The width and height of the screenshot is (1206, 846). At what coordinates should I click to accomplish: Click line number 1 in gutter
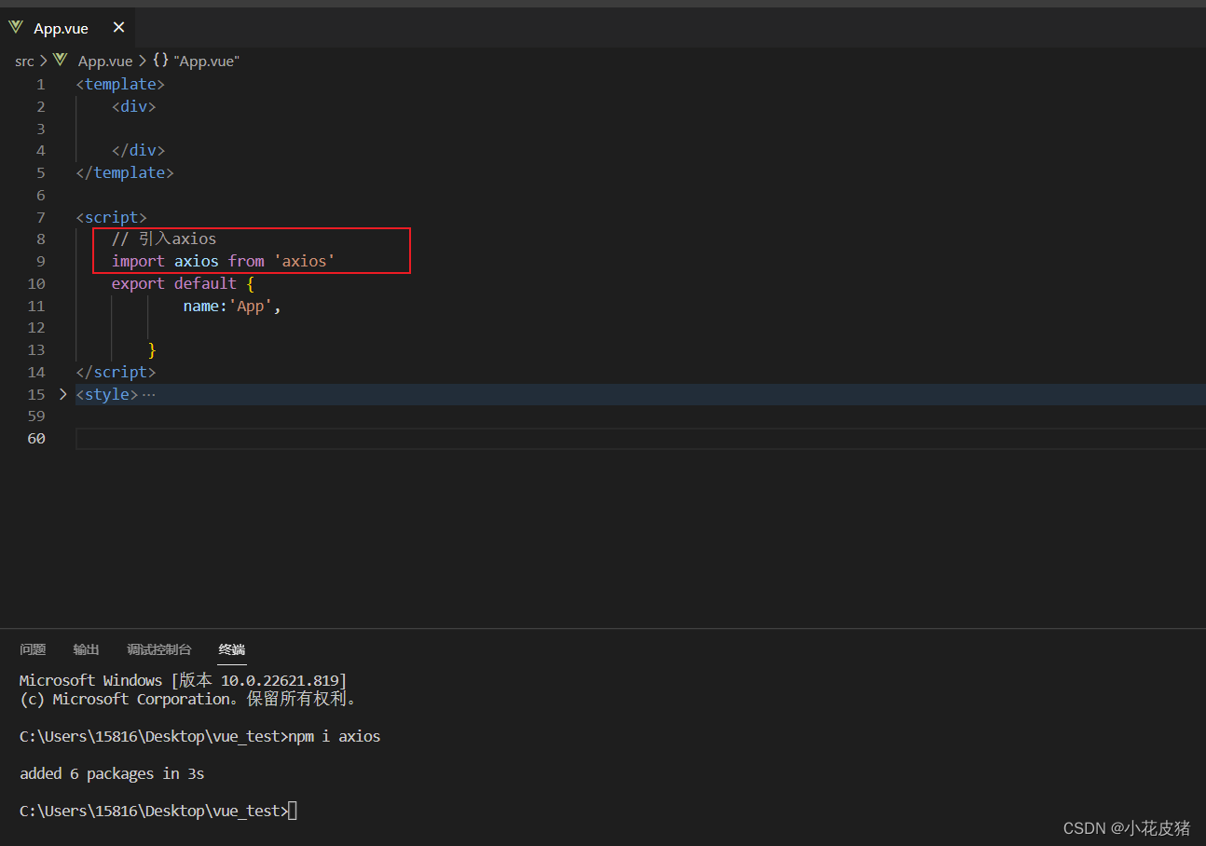coord(40,84)
